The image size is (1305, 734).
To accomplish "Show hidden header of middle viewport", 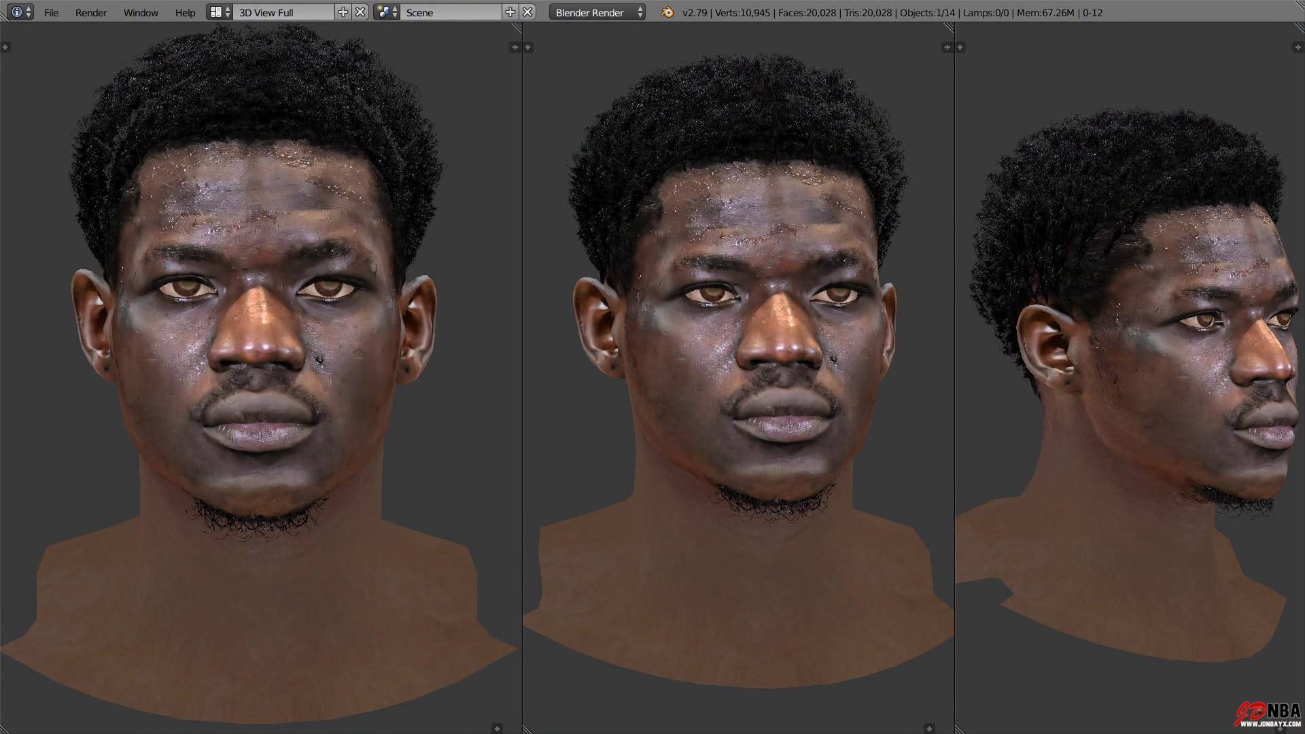I will pyautogui.click(x=929, y=729).
